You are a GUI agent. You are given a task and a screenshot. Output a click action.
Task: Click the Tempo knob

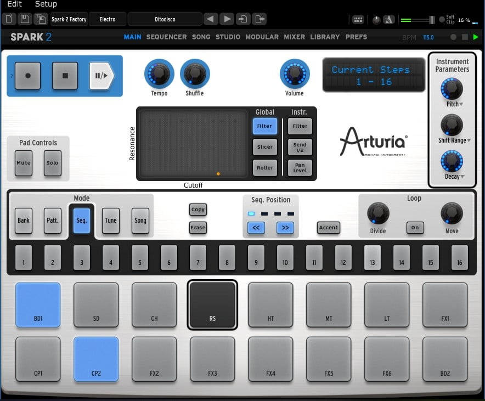pos(159,74)
